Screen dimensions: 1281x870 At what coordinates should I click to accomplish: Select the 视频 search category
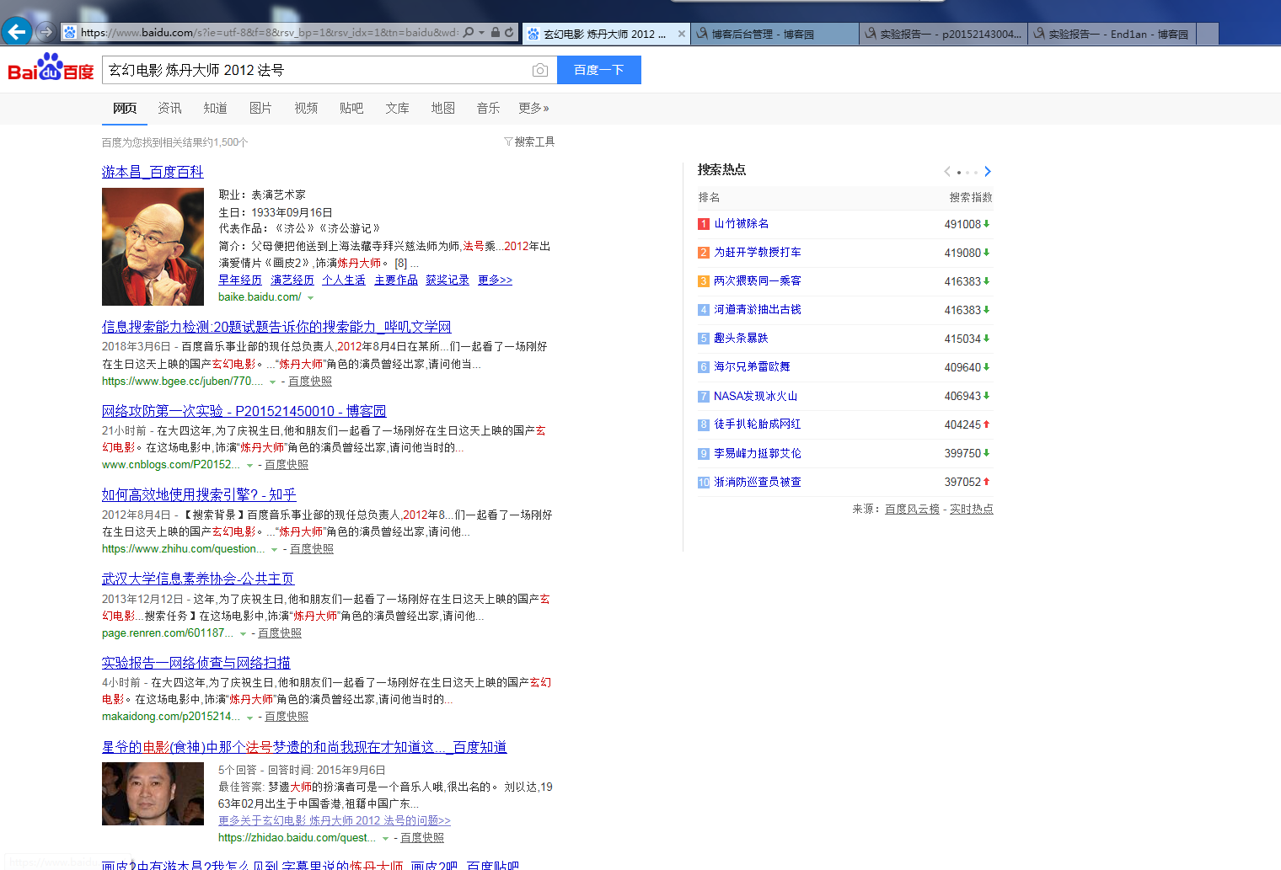coord(306,108)
